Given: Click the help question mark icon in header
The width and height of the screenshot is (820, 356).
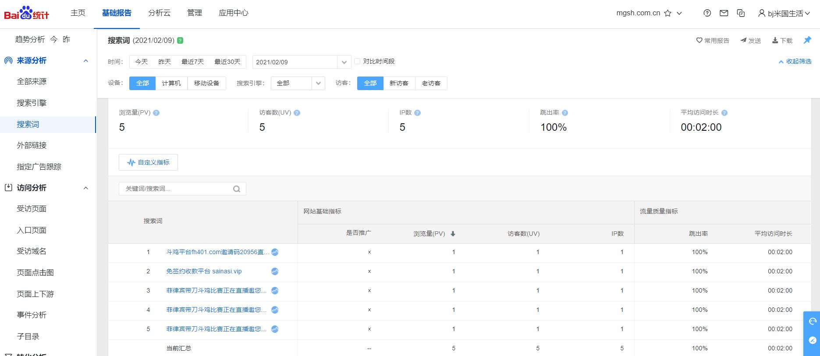Looking at the screenshot, I should coord(707,13).
